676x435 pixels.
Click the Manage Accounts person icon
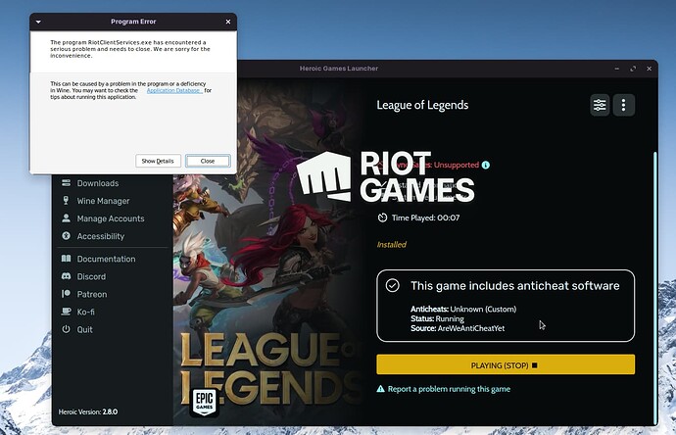66,218
